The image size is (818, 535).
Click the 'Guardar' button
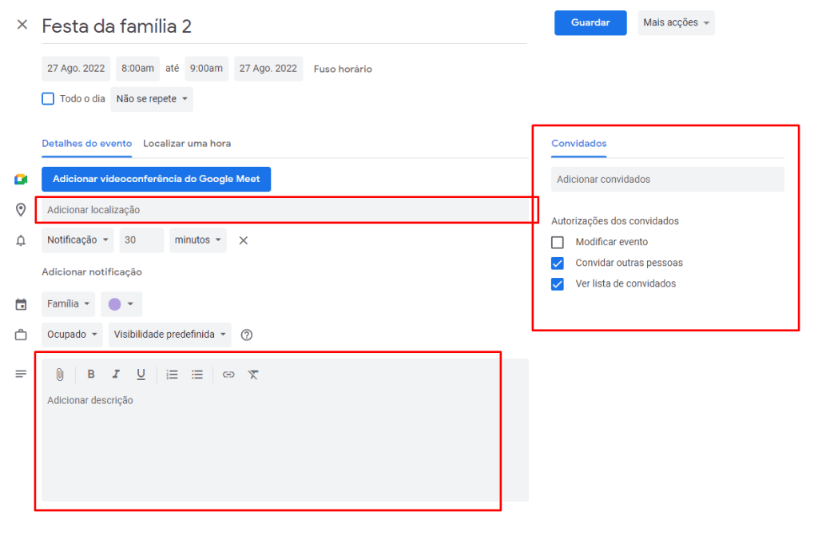(590, 22)
